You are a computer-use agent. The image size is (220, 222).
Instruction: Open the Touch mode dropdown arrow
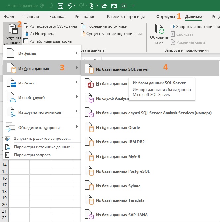(x=97, y=6)
